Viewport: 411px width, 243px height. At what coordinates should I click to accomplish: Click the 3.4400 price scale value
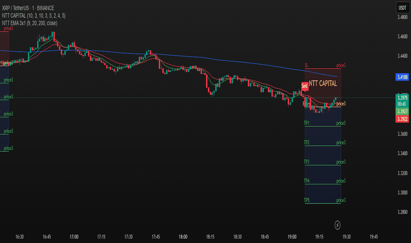pyautogui.click(x=403, y=56)
